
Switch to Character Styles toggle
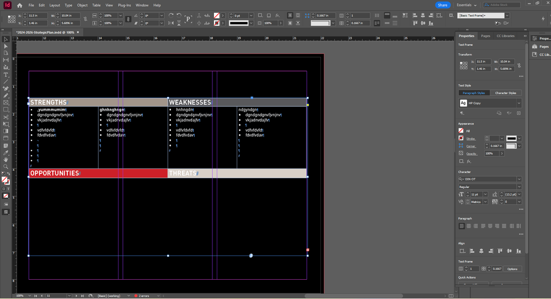tap(506, 93)
